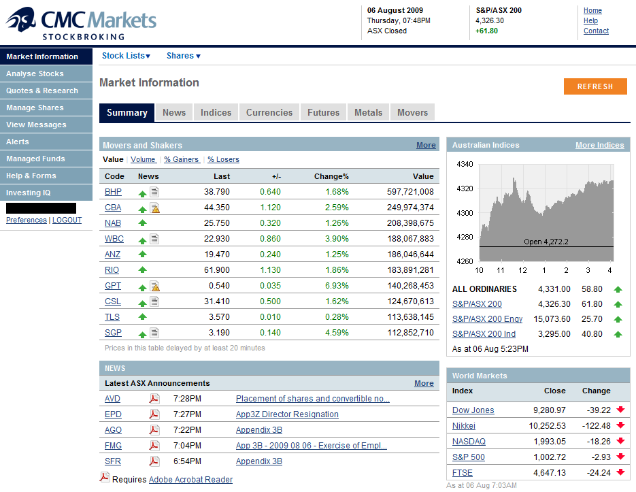Image resolution: width=636 pixels, height=492 pixels.
Task: Open the BHP news document icon
Action: pyautogui.click(x=154, y=192)
